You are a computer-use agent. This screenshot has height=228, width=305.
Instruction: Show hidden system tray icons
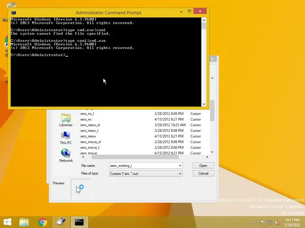pos(255,222)
